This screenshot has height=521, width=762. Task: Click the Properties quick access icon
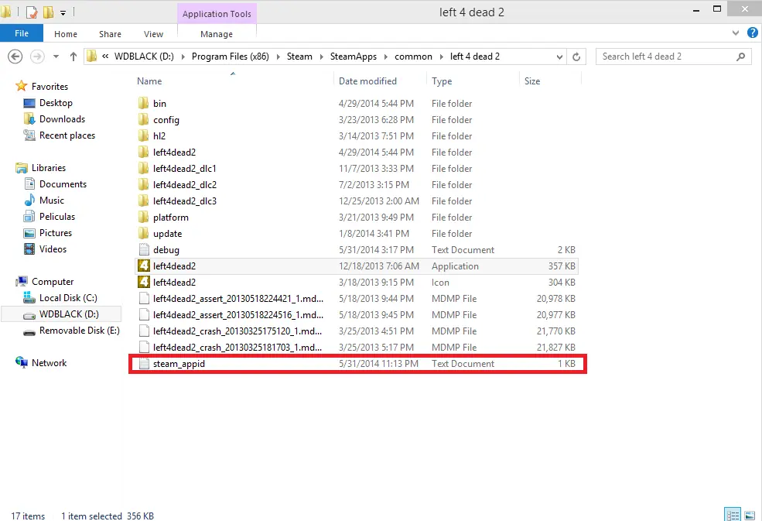(32, 12)
